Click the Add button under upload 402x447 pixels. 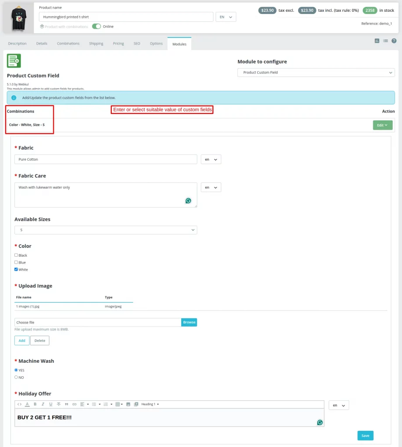pyautogui.click(x=22, y=340)
